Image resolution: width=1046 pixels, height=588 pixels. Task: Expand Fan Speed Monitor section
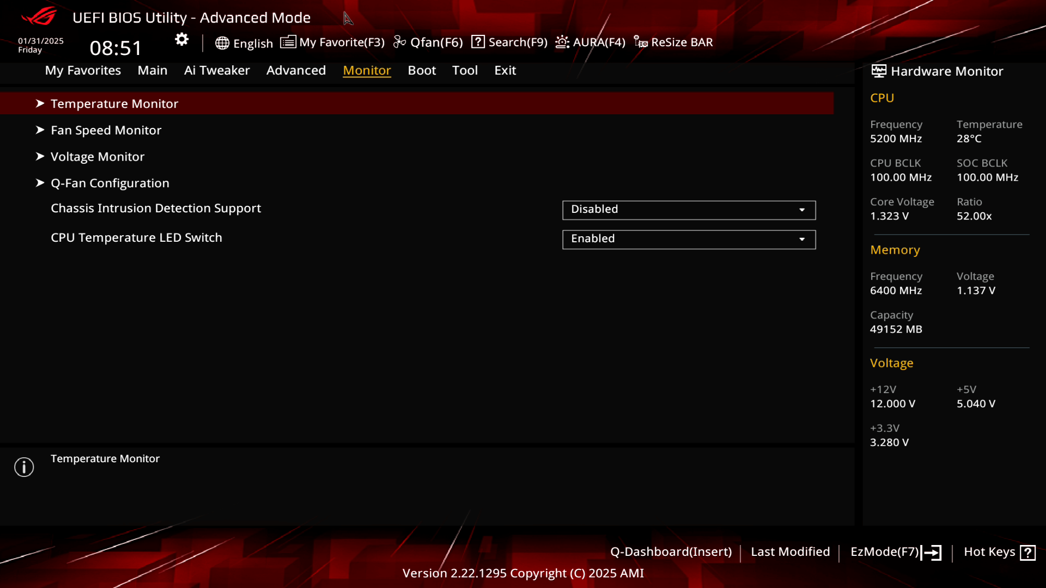(x=106, y=130)
